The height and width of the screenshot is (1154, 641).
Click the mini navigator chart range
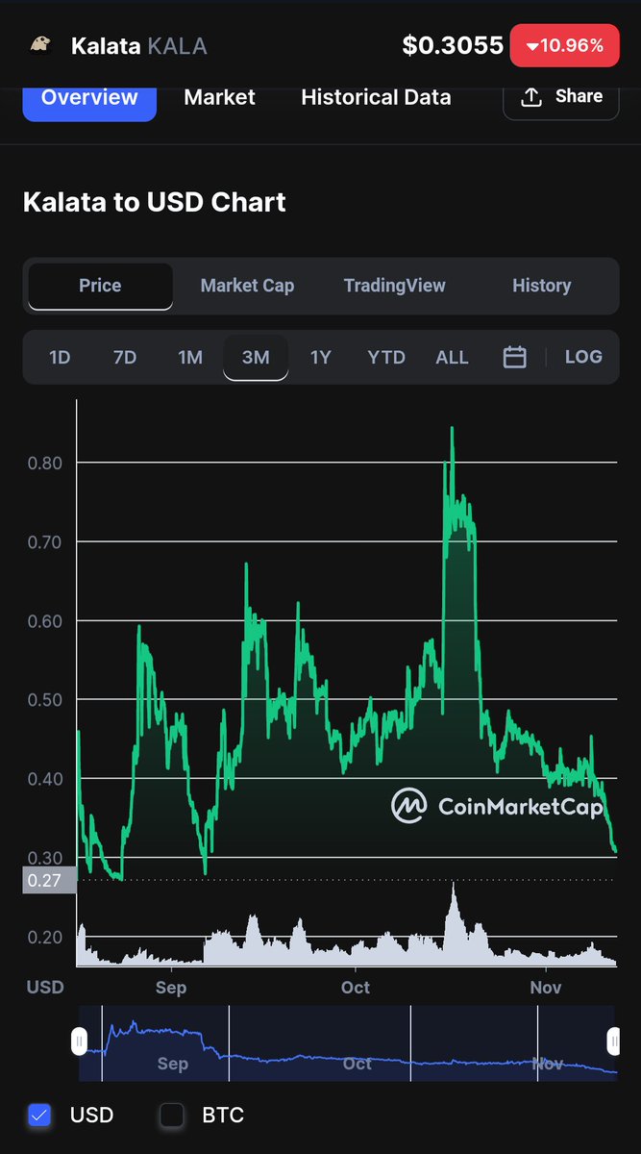347,1043
